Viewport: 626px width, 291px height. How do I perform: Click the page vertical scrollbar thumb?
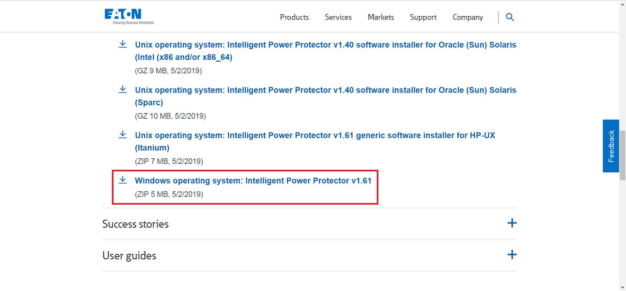(x=622, y=155)
